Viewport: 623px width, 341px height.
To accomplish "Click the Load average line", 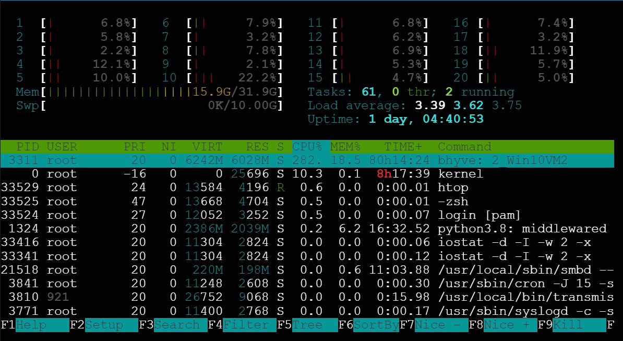I will (414, 105).
